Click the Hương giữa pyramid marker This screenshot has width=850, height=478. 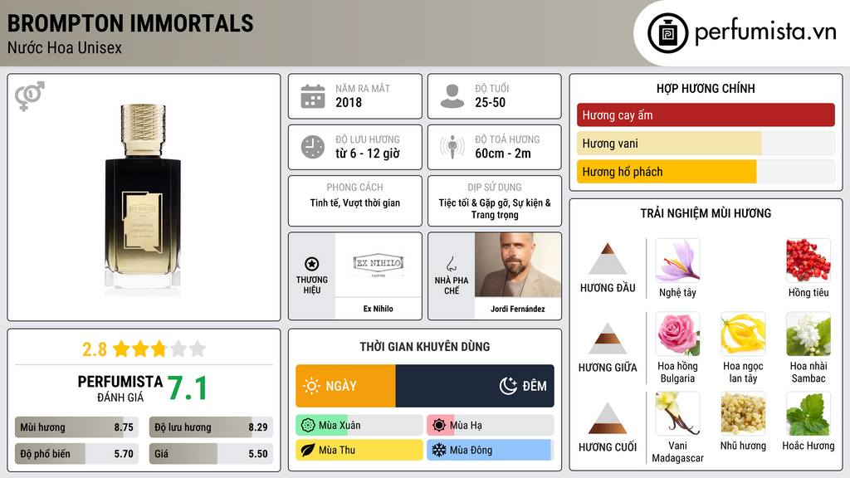[608, 339]
